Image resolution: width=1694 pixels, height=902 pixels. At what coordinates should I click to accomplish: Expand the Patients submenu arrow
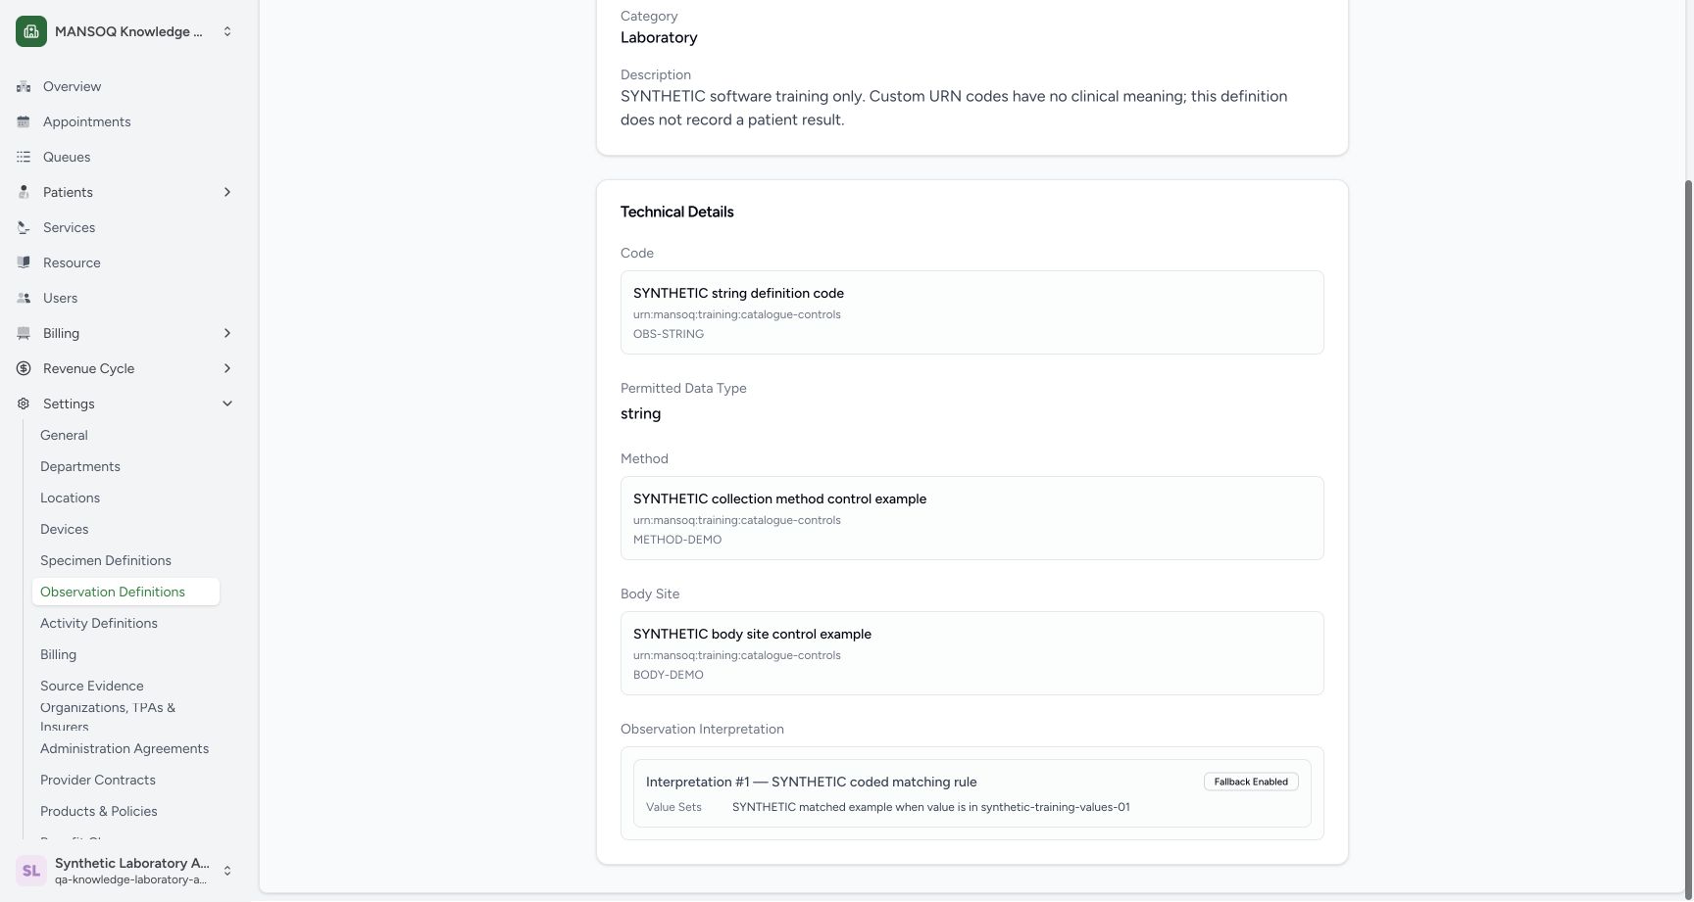(227, 192)
